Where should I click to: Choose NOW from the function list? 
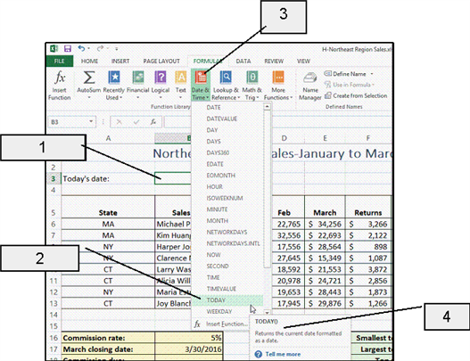pos(227,255)
